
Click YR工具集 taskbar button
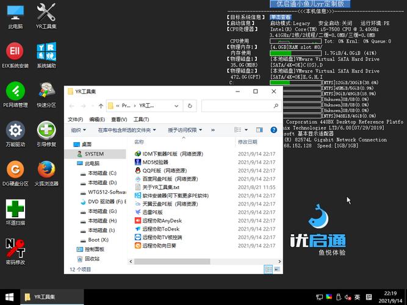[52, 297]
